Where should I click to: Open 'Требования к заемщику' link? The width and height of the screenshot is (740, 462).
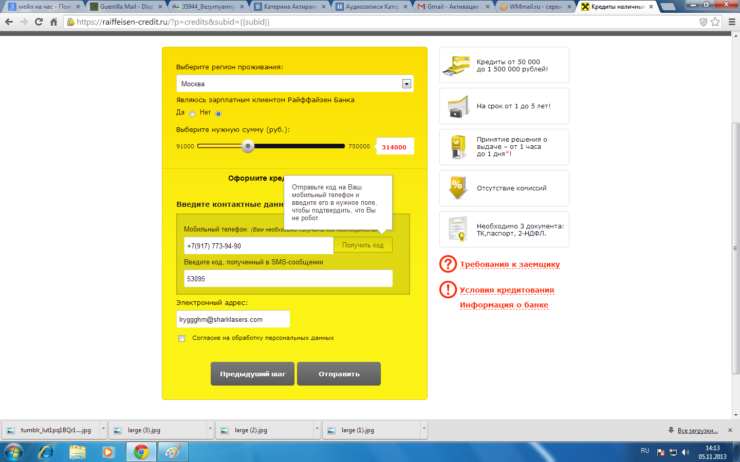coord(510,264)
